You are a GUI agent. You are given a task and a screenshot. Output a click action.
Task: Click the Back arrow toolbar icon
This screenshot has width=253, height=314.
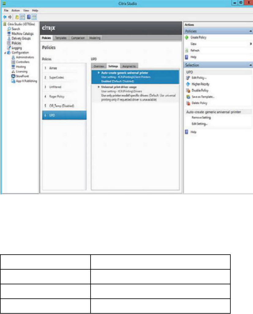[5, 17]
